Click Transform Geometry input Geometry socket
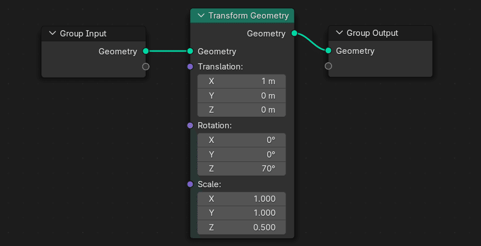Viewport: 481px width, 246px height. [x=190, y=51]
